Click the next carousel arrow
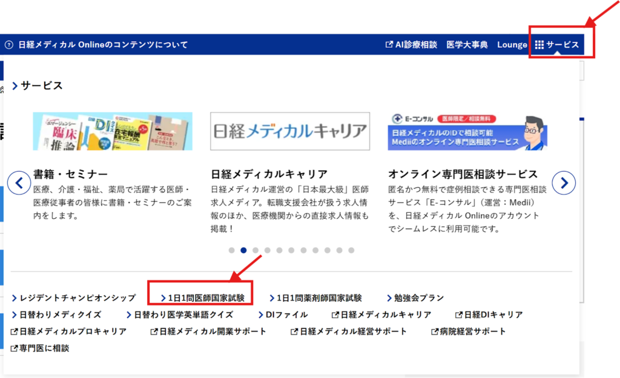Viewport: 620px width, 378px height. click(x=564, y=181)
